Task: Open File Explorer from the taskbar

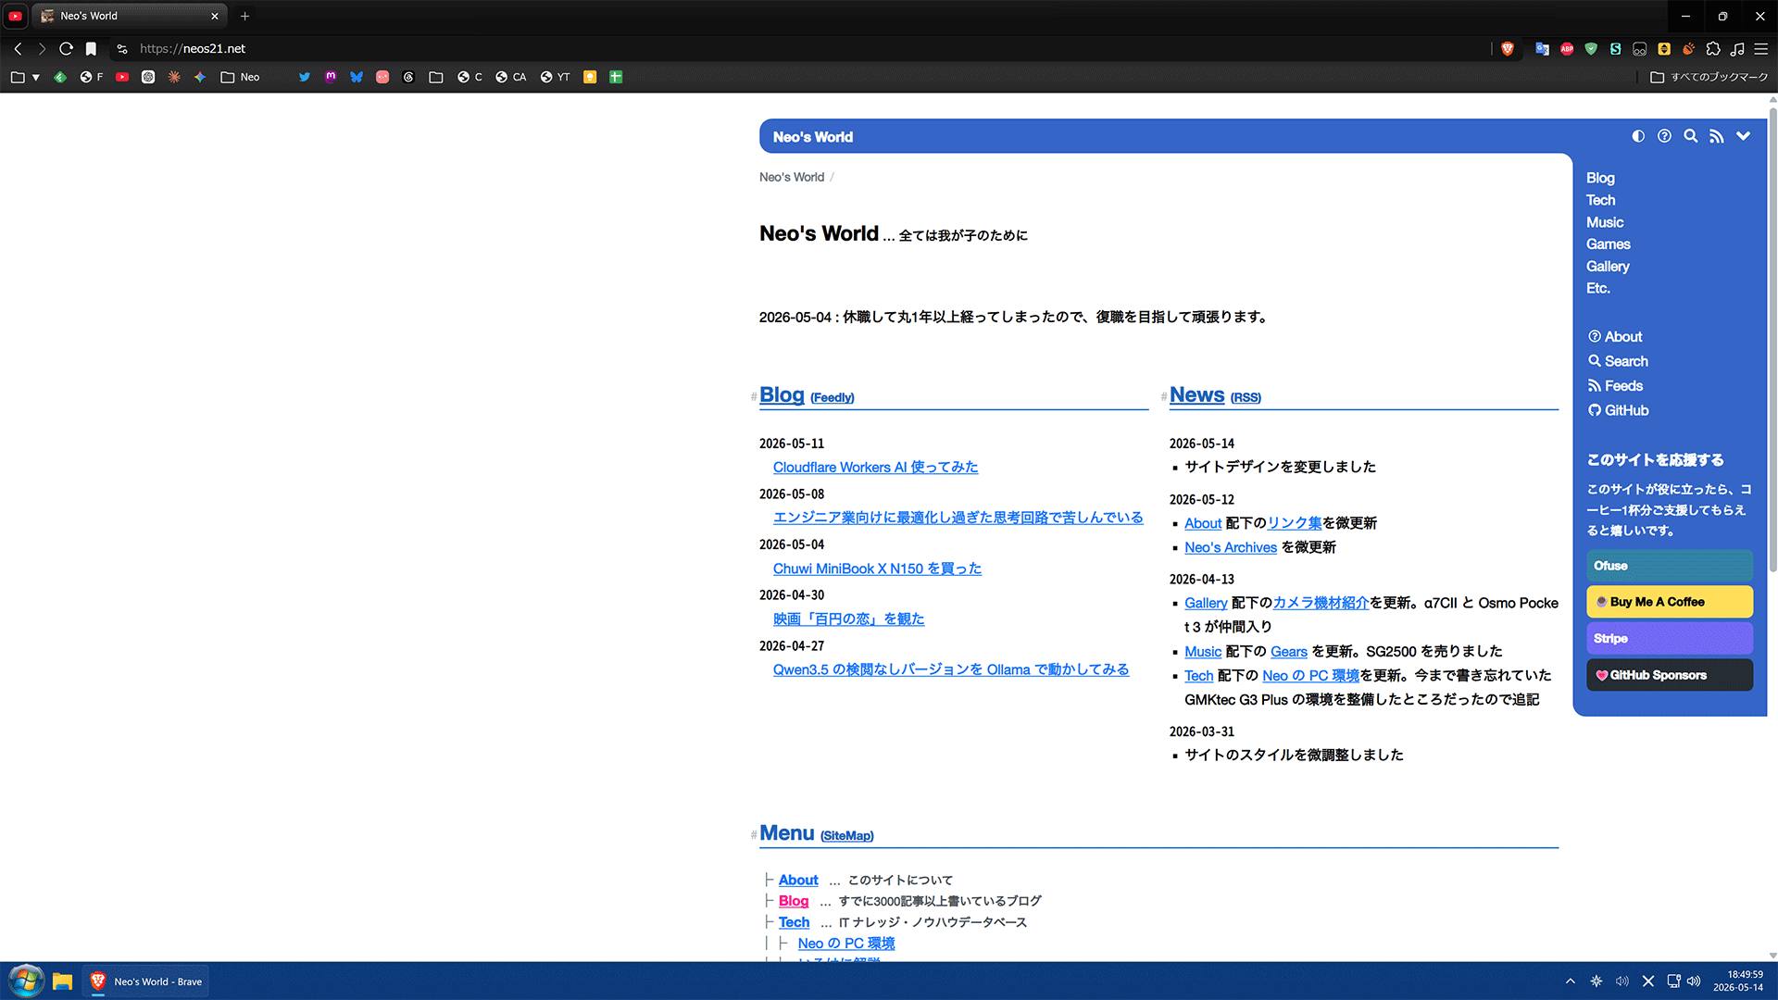Action: [62, 981]
